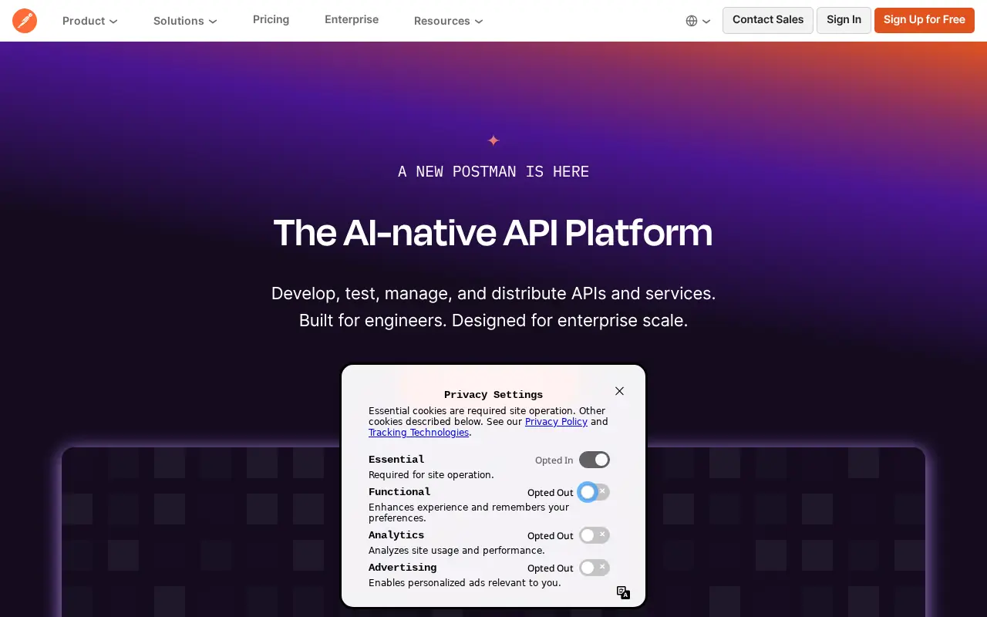This screenshot has height=617, width=987.
Task: Click the Contact Sales button
Action: 768,20
